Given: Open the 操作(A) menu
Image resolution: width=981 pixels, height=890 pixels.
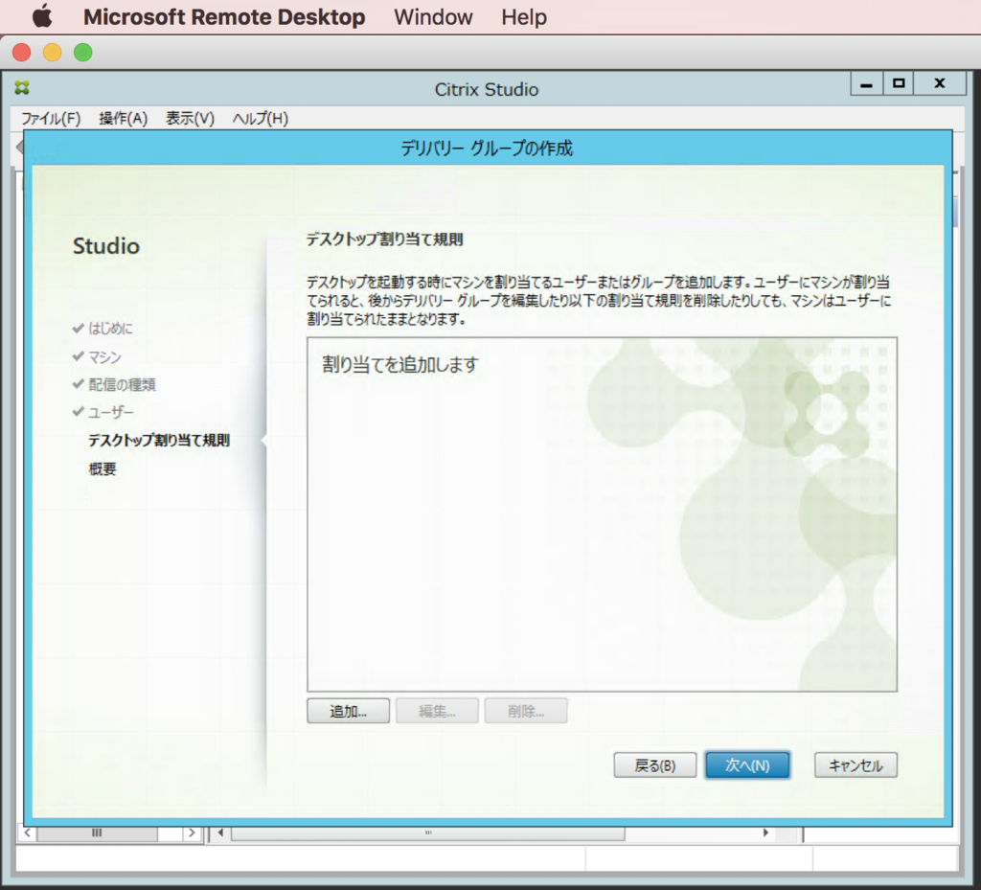Looking at the screenshot, I should coord(124,118).
